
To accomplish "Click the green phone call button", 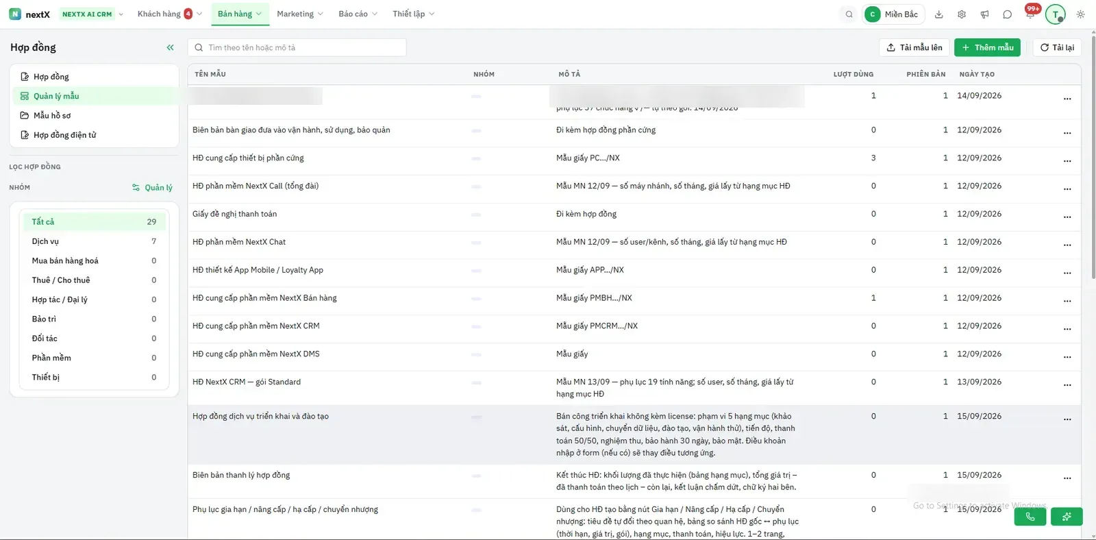I will point(1030,517).
